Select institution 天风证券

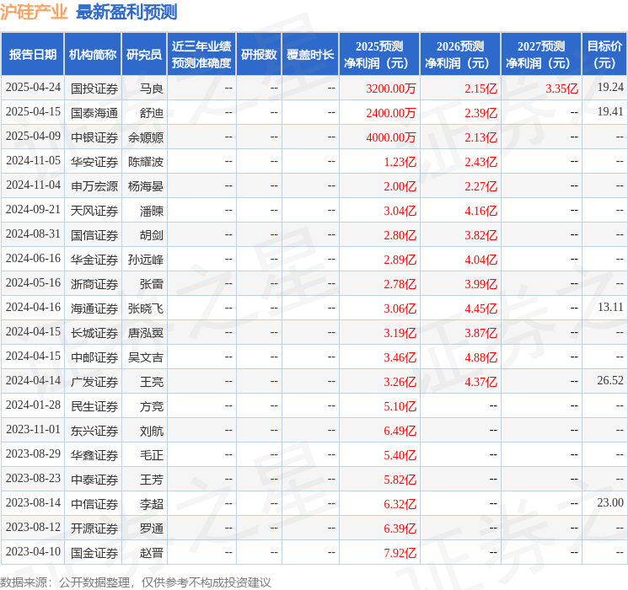94,211
